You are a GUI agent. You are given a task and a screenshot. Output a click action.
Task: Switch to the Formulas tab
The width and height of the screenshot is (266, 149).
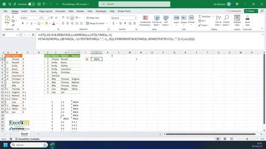click(60, 11)
